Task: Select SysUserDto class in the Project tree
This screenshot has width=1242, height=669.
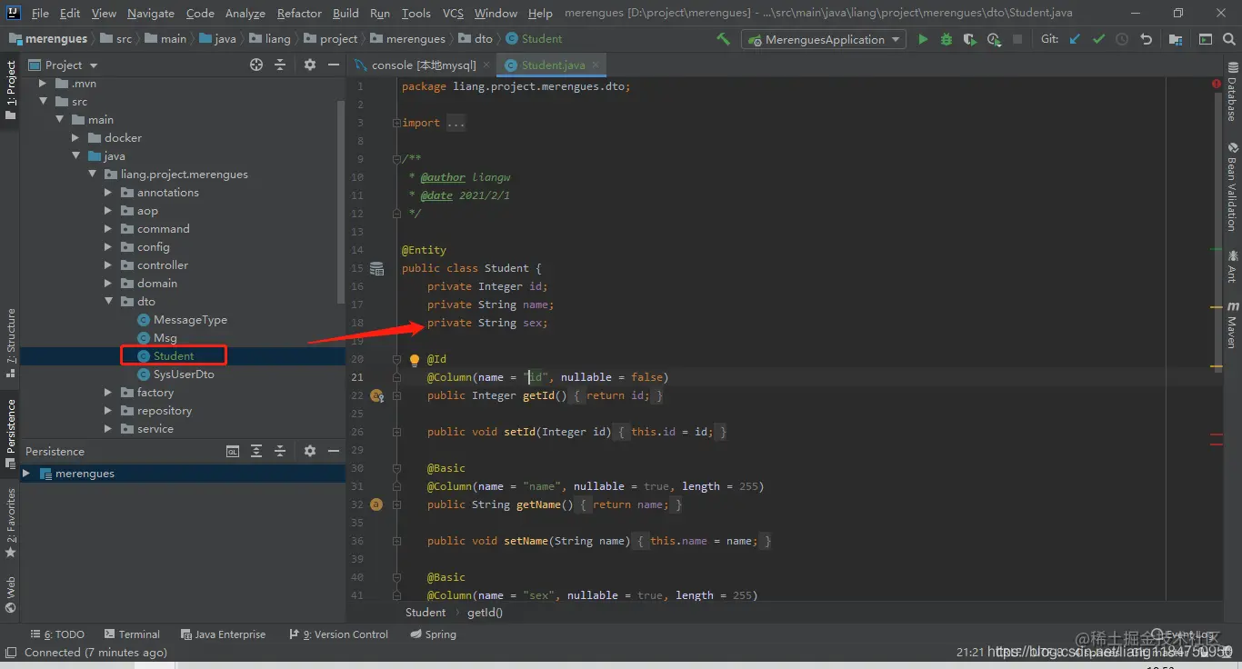Action: coord(184,374)
